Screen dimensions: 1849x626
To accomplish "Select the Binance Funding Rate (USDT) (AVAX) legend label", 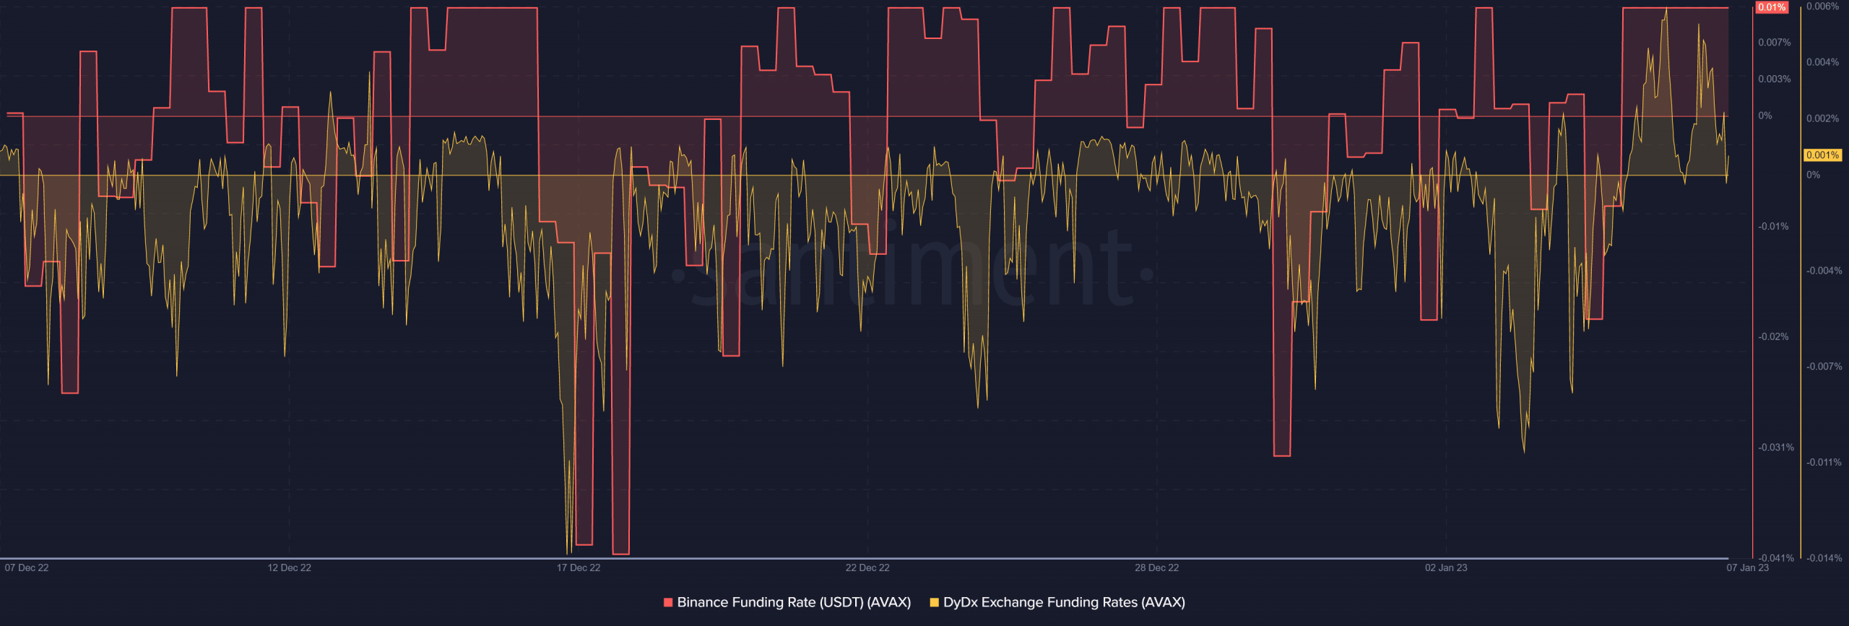I will pyautogui.click(x=794, y=602).
